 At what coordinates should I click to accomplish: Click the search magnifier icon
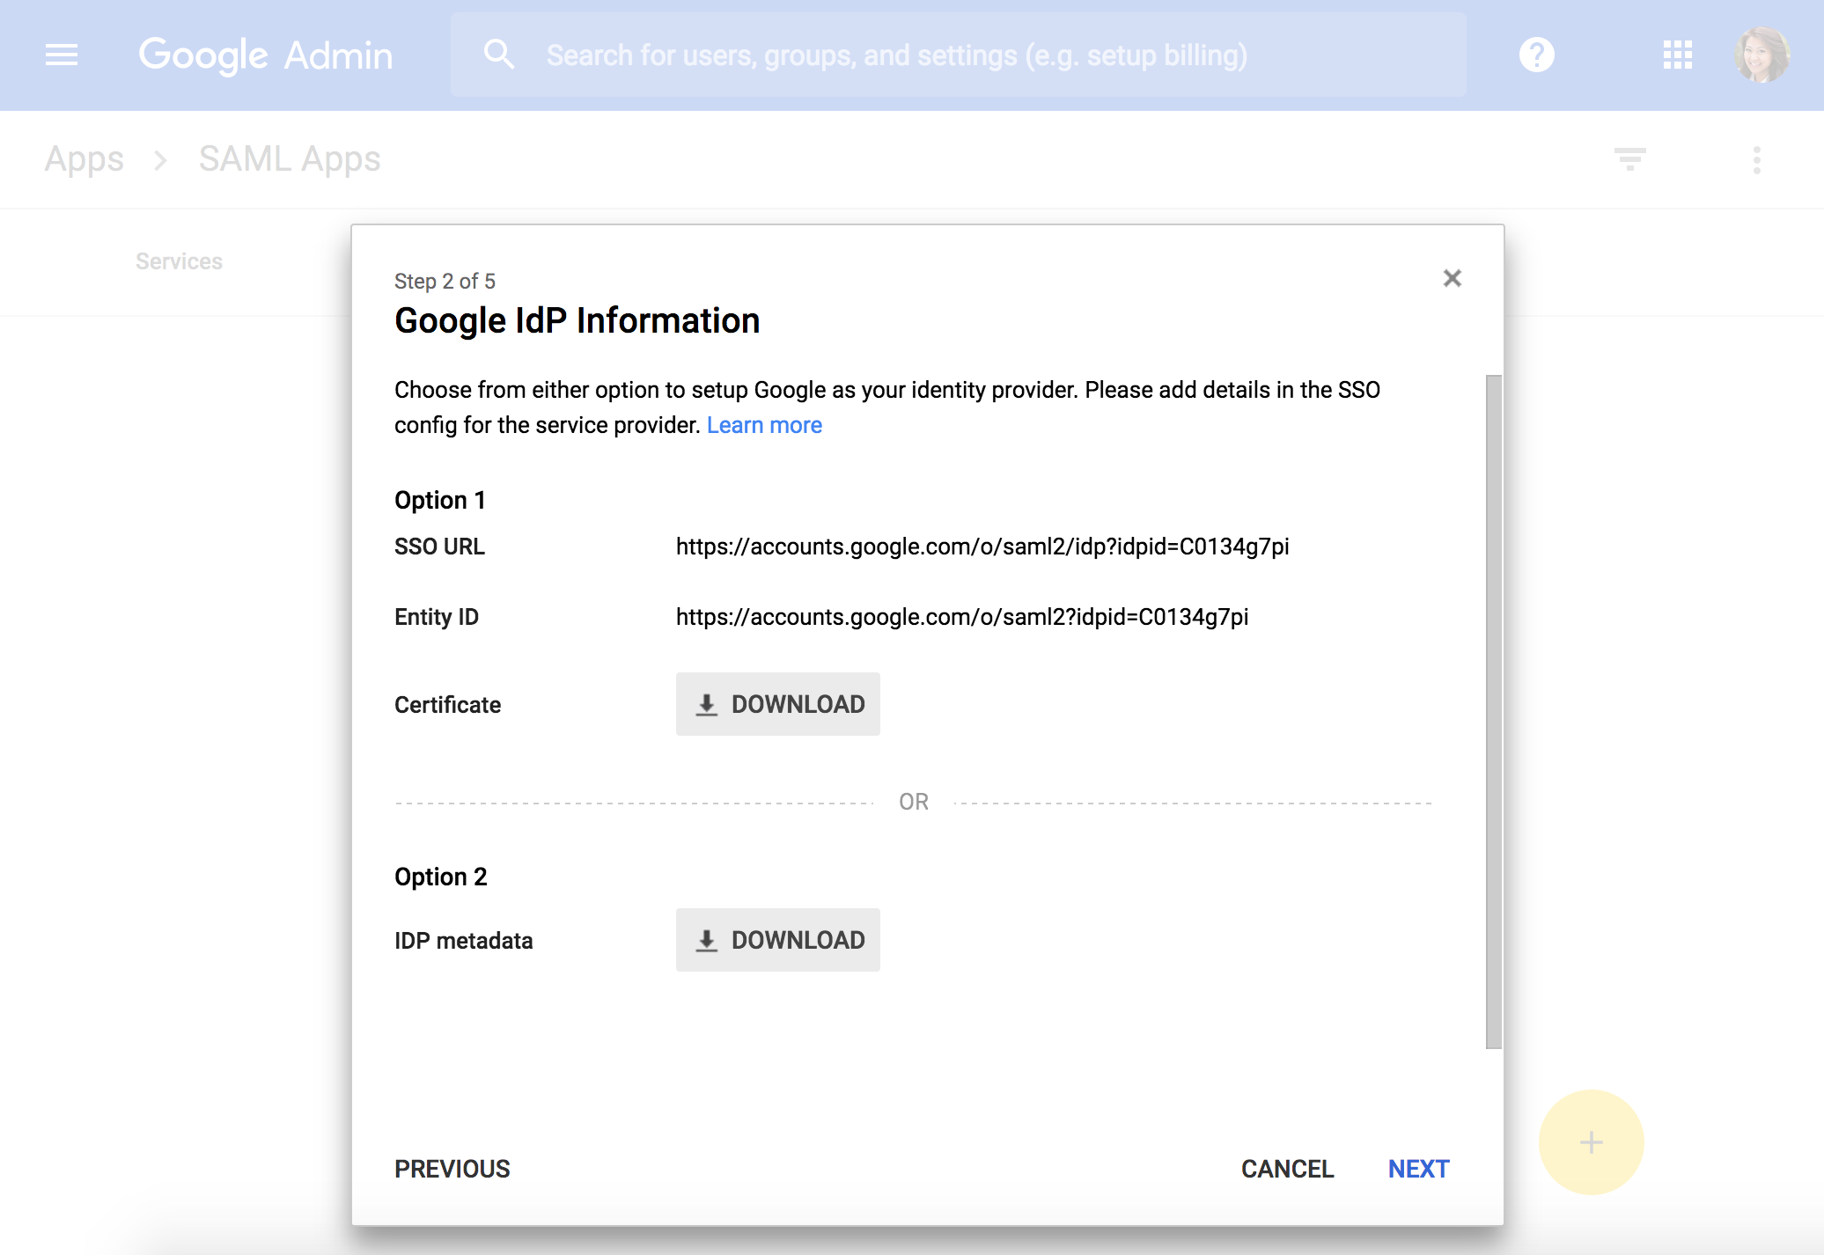pyautogui.click(x=498, y=55)
